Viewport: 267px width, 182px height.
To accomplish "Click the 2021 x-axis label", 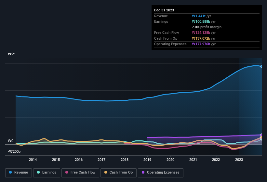I will (193, 160).
